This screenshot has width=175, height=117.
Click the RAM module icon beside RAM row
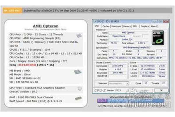78,98
